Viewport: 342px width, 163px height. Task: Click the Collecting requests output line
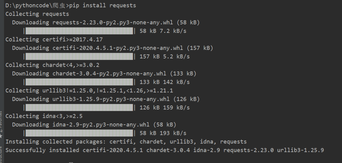37,14
